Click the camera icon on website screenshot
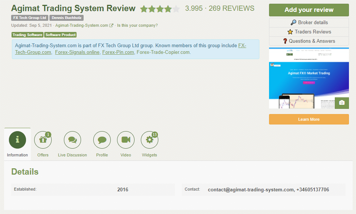The width and height of the screenshot is (356, 214). click(342, 103)
